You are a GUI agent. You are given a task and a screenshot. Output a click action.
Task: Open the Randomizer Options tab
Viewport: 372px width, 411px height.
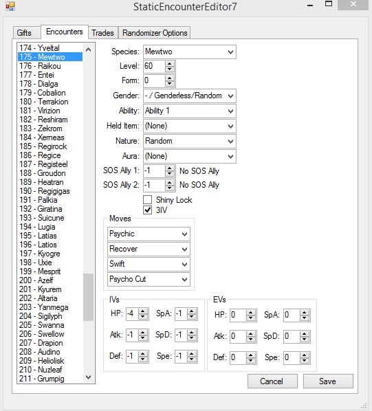[x=155, y=33]
